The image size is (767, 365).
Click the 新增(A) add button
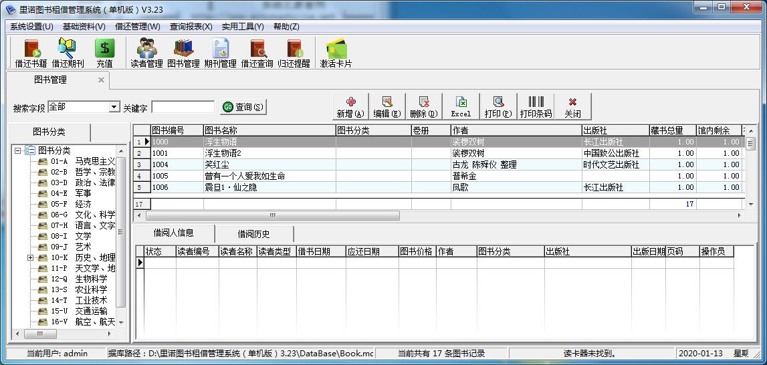[x=350, y=106]
